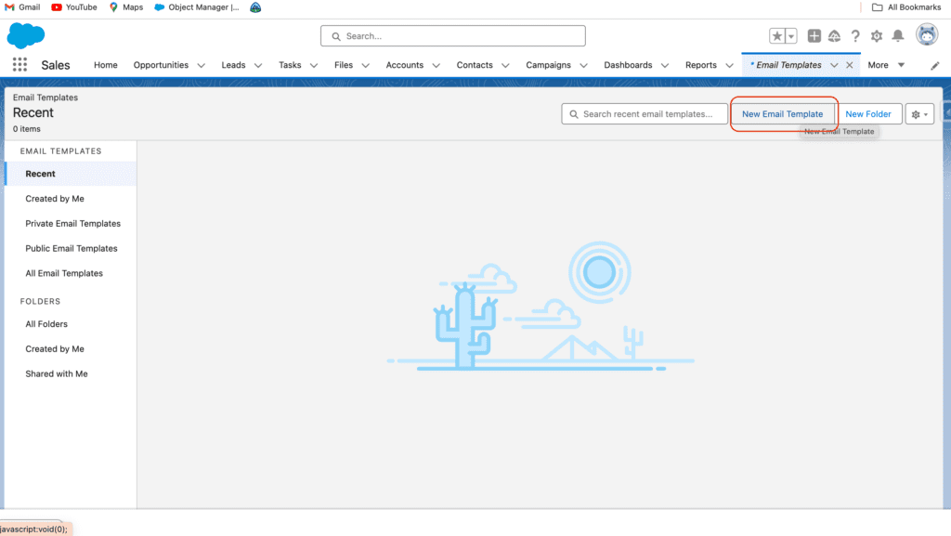The image size is (951, 536).
Task: Open the Setup gear icon
Action: (877, 36)
